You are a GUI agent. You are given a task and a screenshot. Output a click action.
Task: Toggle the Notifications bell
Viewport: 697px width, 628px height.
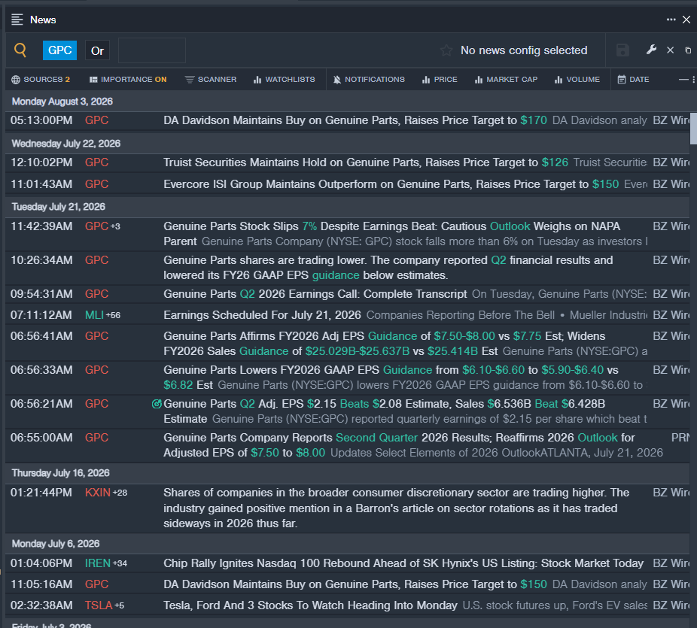pos(369,80)
